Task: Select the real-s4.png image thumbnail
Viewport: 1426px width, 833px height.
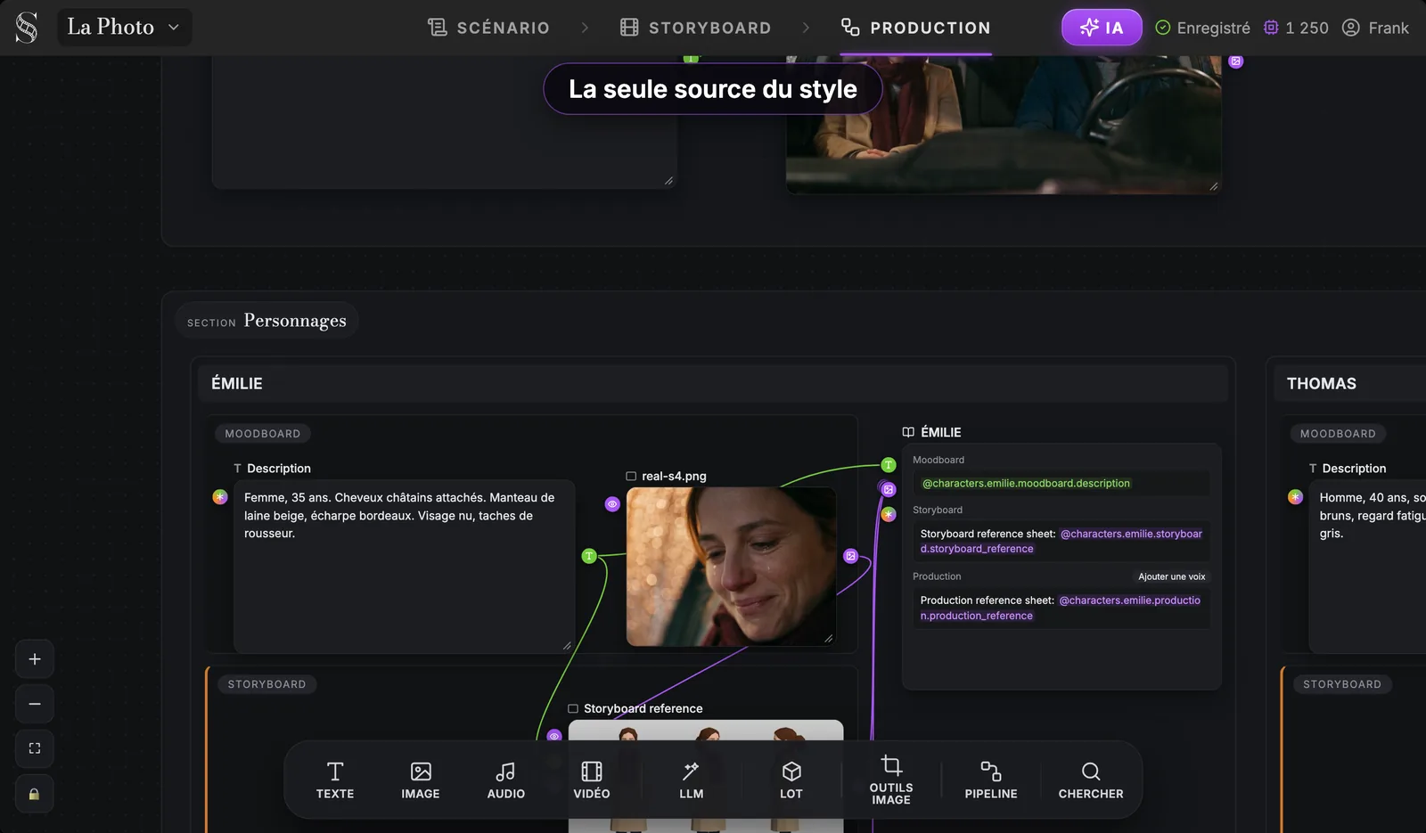Action: [732, 567]
